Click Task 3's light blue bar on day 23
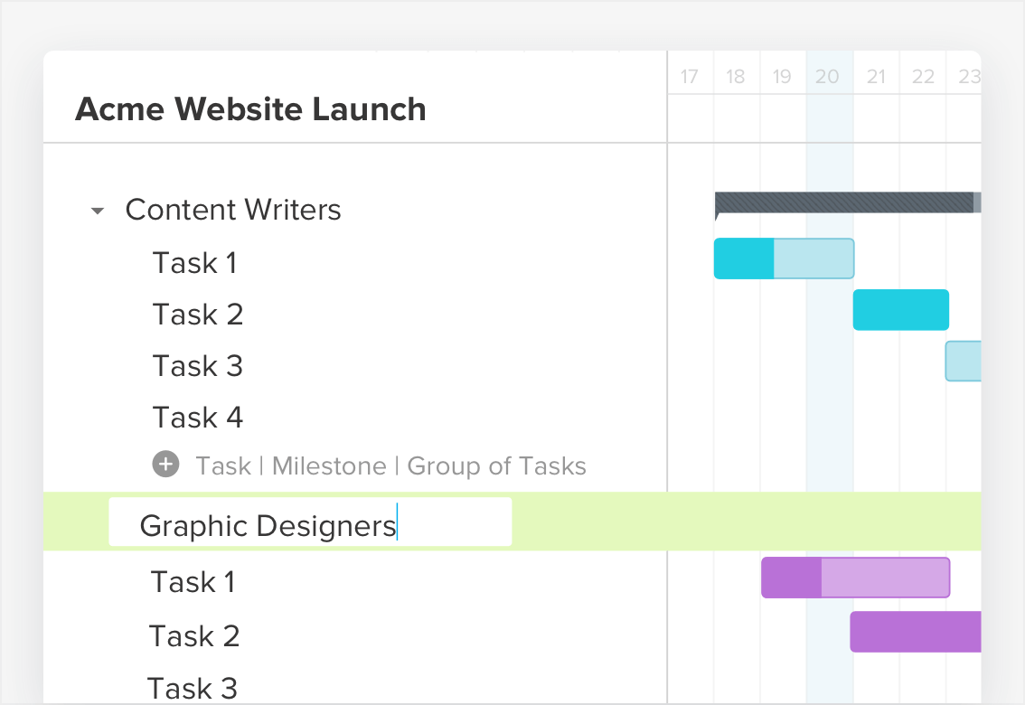This screenshot has height=705, width=1025. pos(963,361)
